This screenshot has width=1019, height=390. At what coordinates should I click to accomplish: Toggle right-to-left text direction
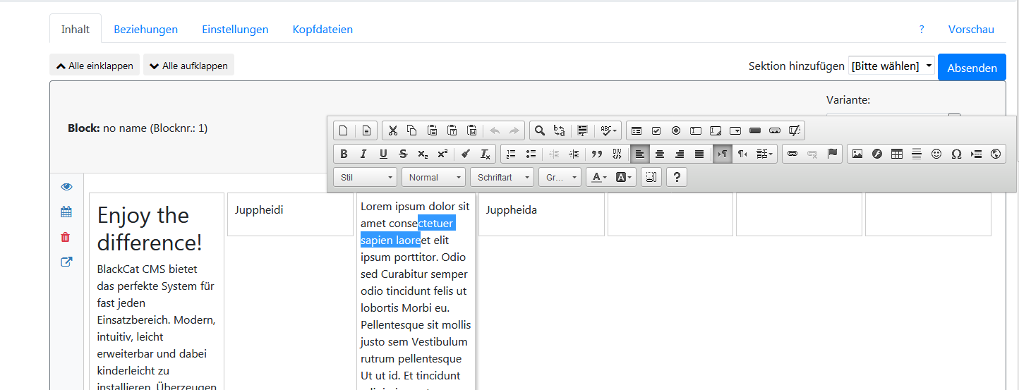[x=742, y=154]
